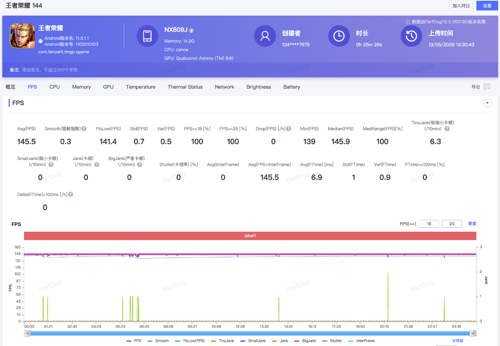The height and width of the screenshot is (346, 500).
Task: Toggle SmallJank series in chart legend
Action: coord(253,341)
